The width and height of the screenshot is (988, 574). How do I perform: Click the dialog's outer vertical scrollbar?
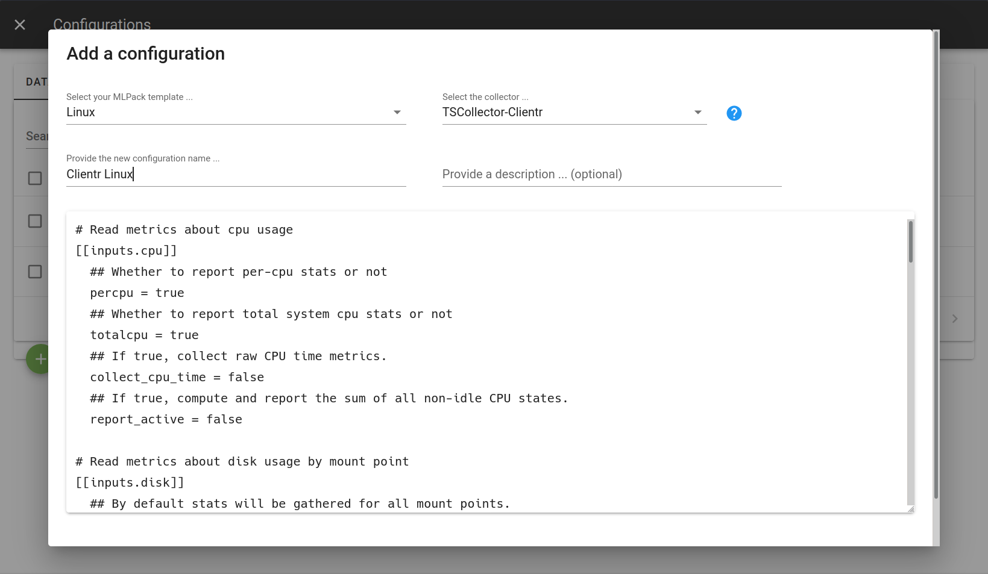(936, 265)
